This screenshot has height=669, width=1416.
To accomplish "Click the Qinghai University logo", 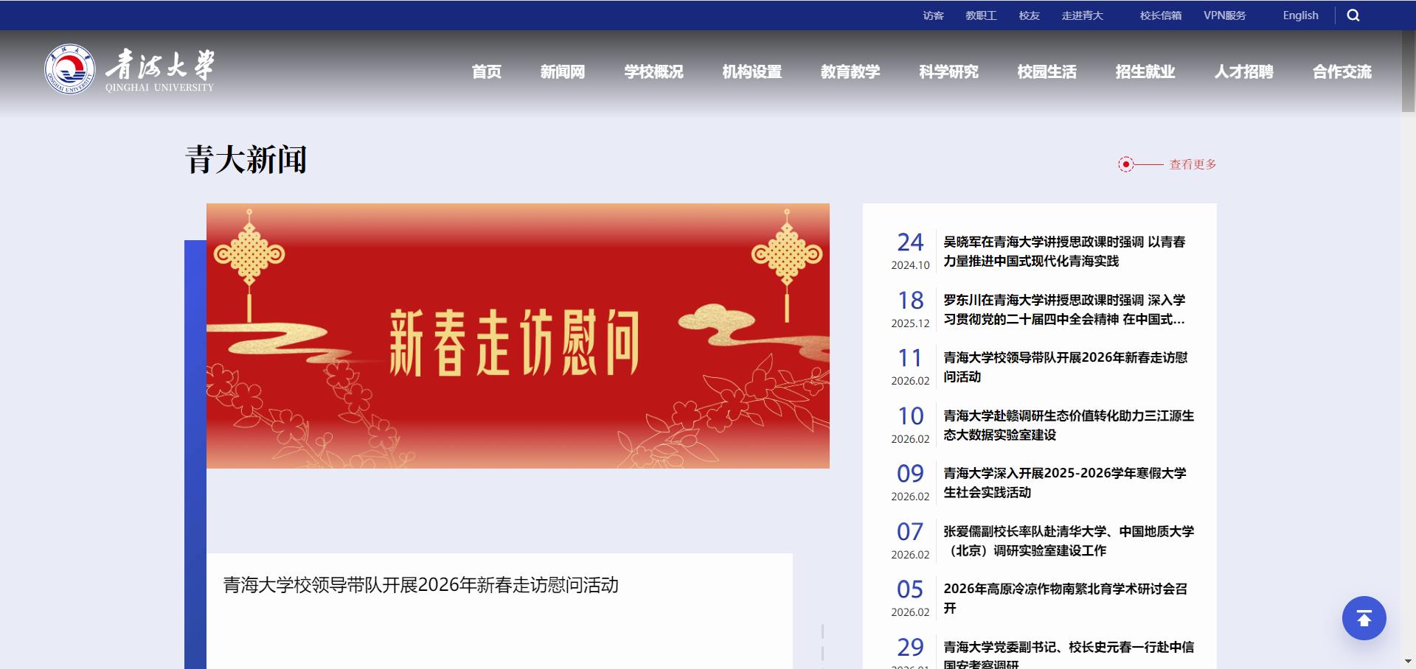I will [129, 71].
